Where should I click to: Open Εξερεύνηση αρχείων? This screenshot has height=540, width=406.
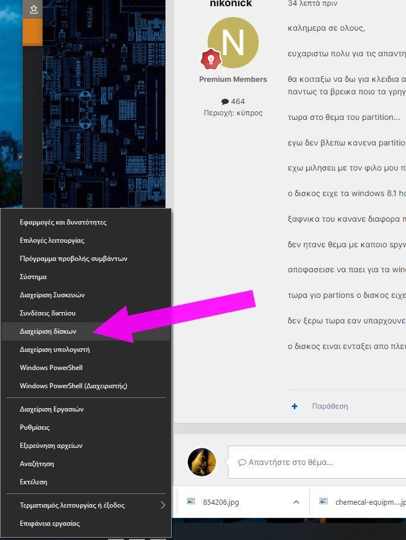coord(86,446)
